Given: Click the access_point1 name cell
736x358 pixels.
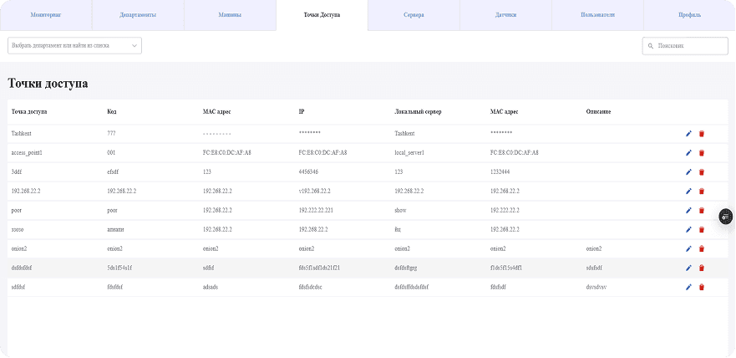Looking at the screenshot, I should [x=27, y=153].
